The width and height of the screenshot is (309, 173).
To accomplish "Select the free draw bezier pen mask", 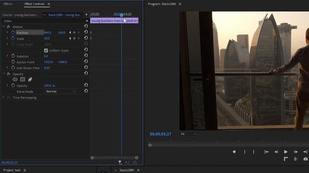I will click(x=30, y=79).
